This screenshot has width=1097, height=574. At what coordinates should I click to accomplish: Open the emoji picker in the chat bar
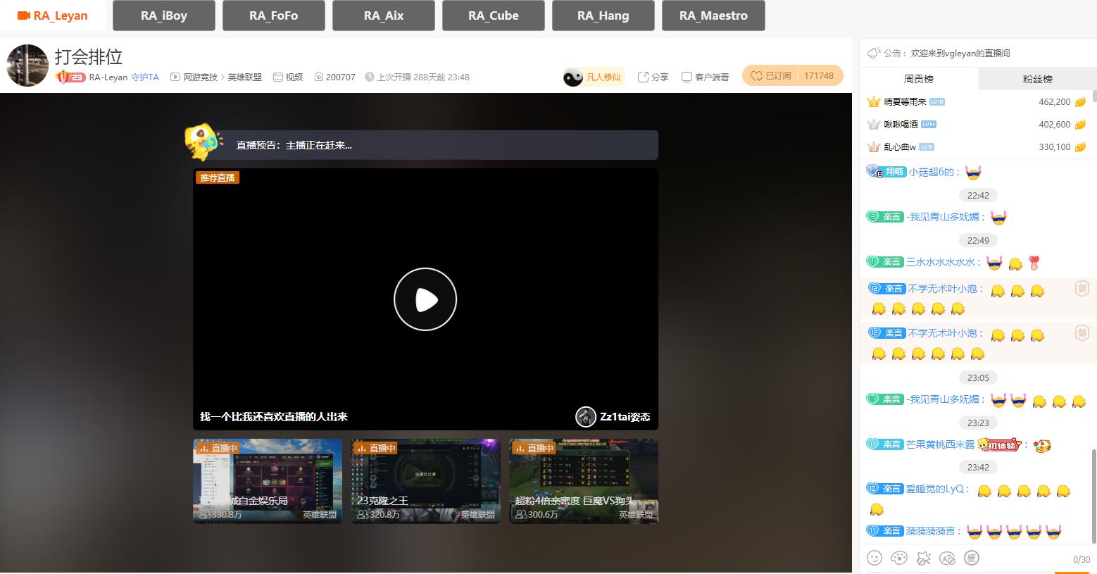875,558
